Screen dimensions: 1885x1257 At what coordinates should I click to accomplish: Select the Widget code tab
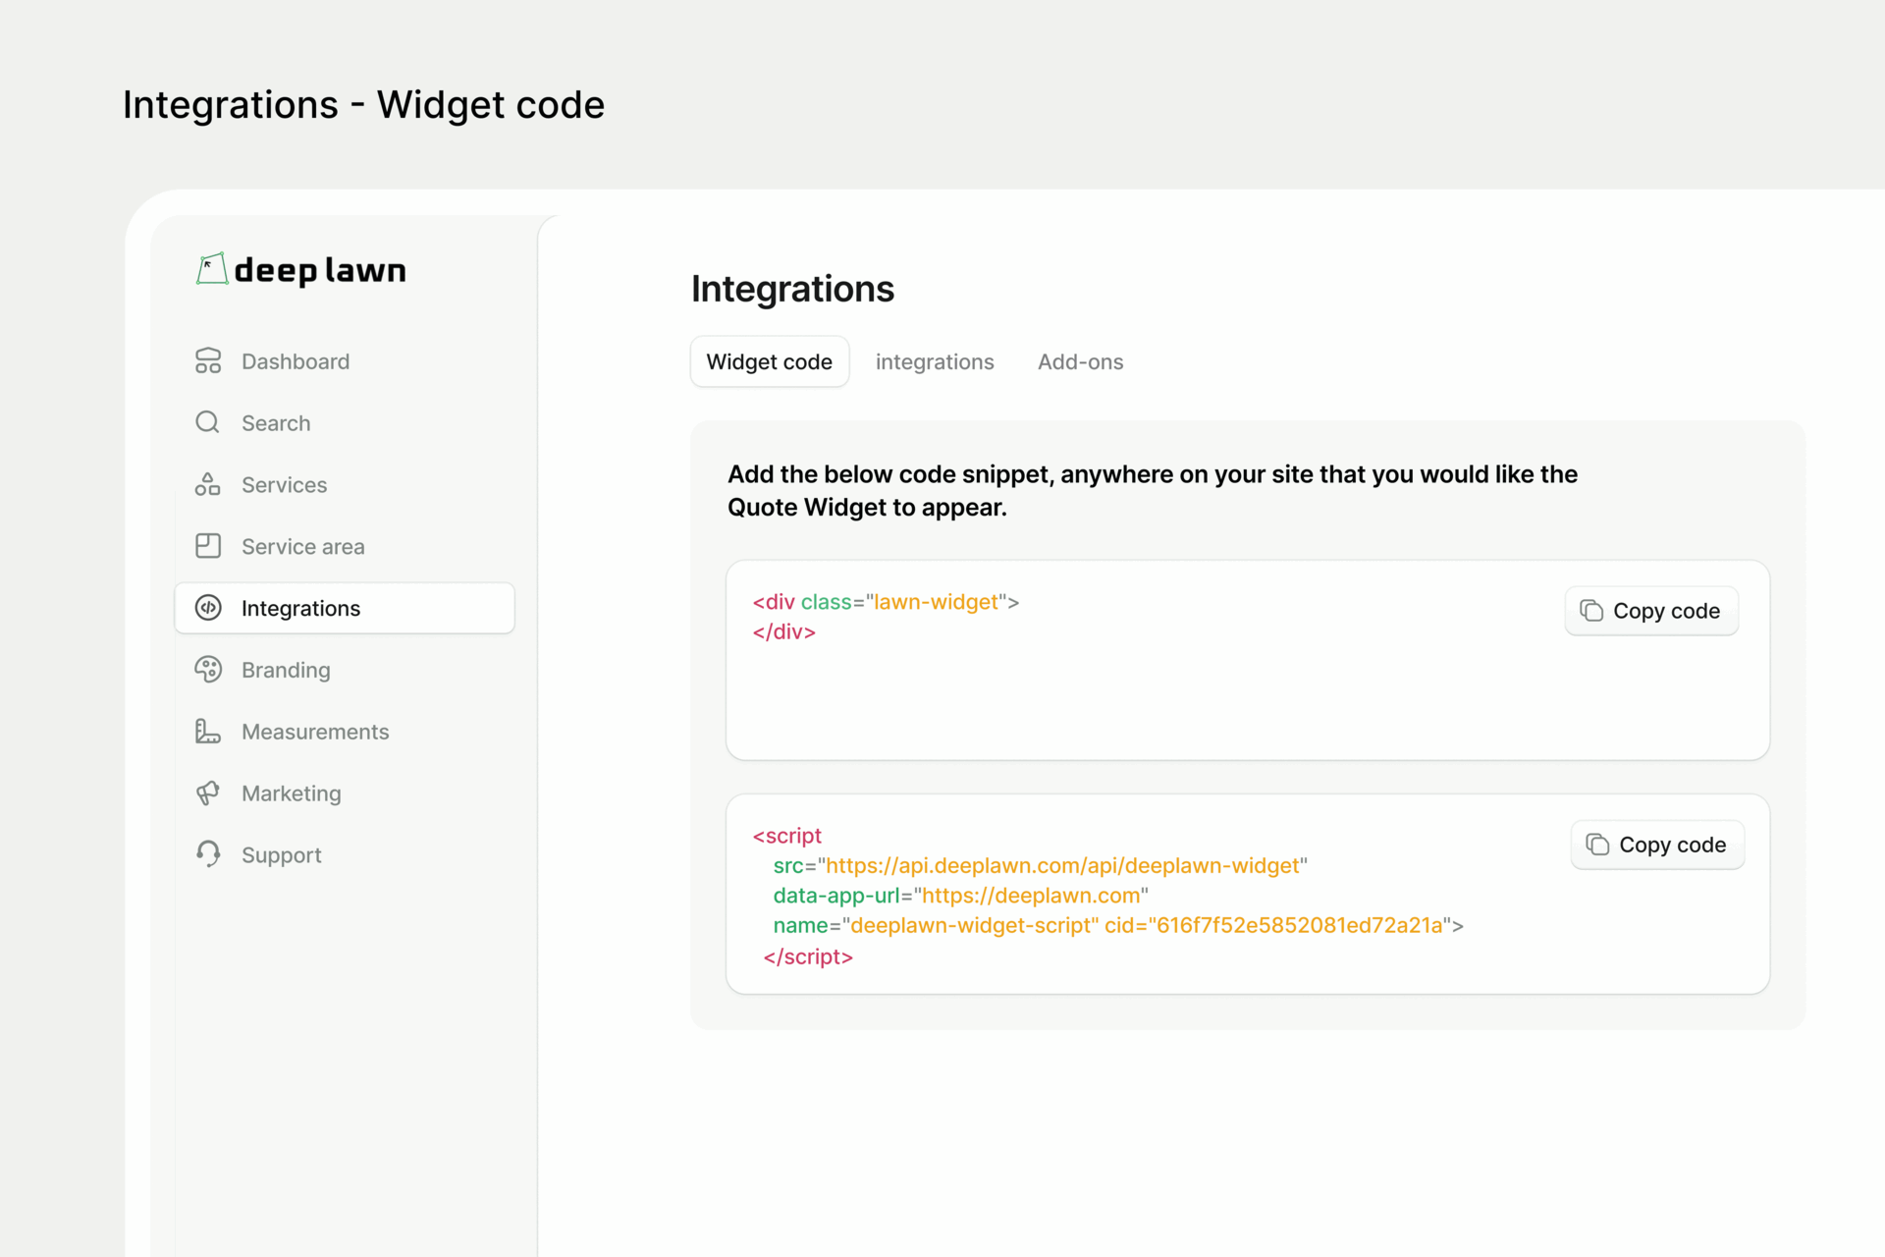[769, 361]
